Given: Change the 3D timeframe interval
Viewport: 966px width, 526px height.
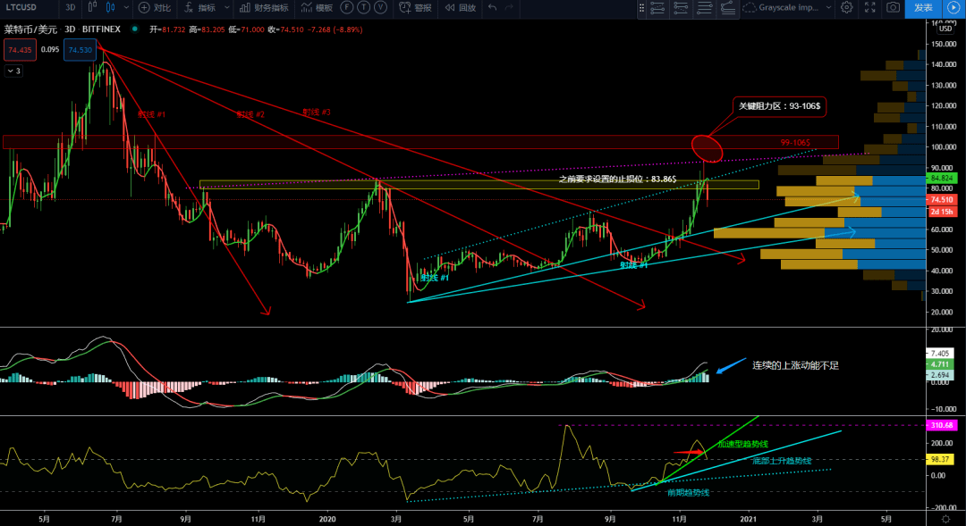Looking at the screenshot, I should pos(71,8).
